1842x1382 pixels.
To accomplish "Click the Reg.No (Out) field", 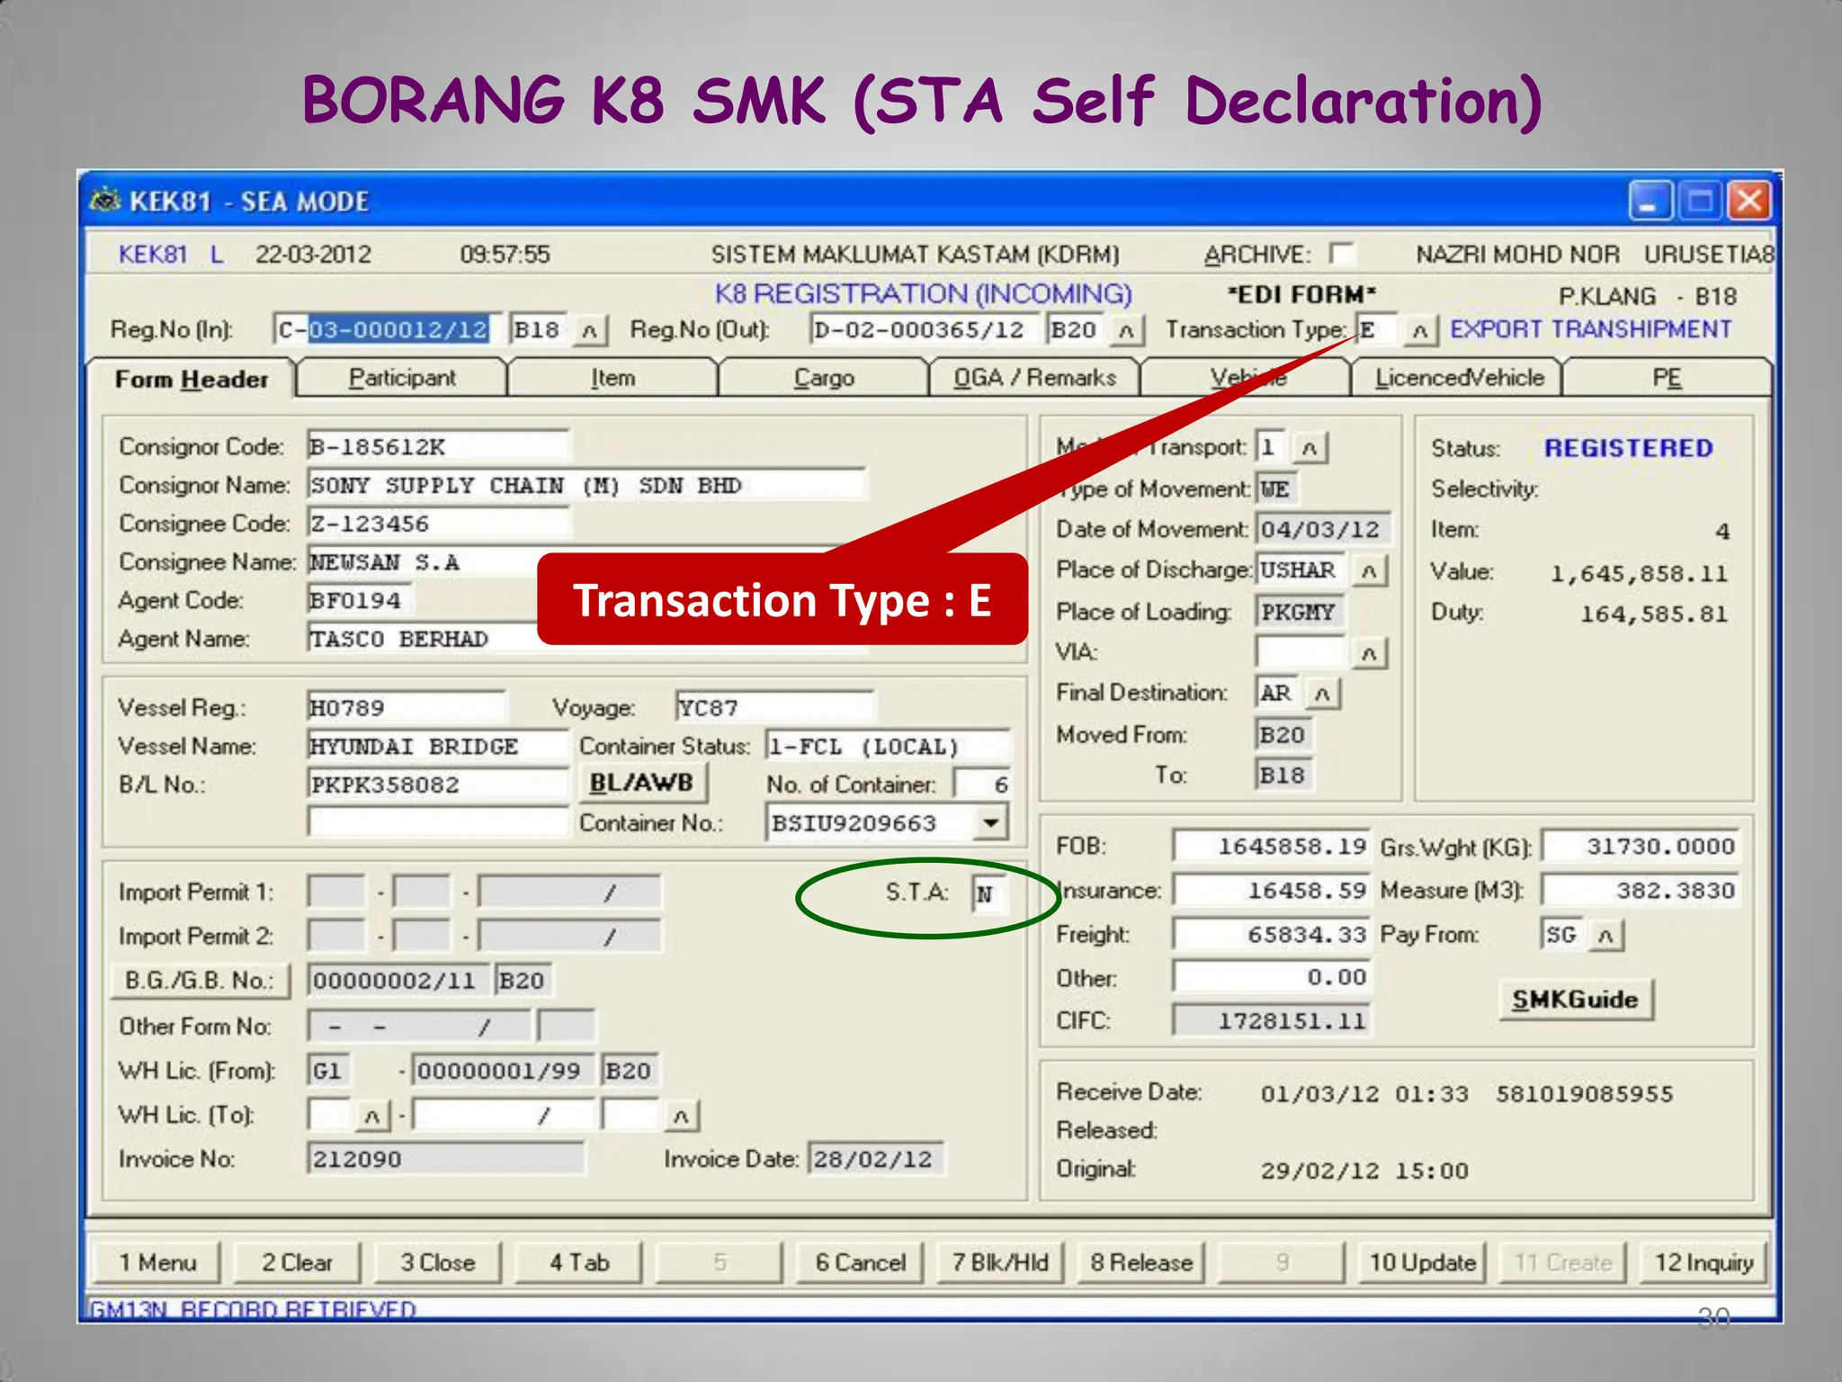I will pos(925,330).
